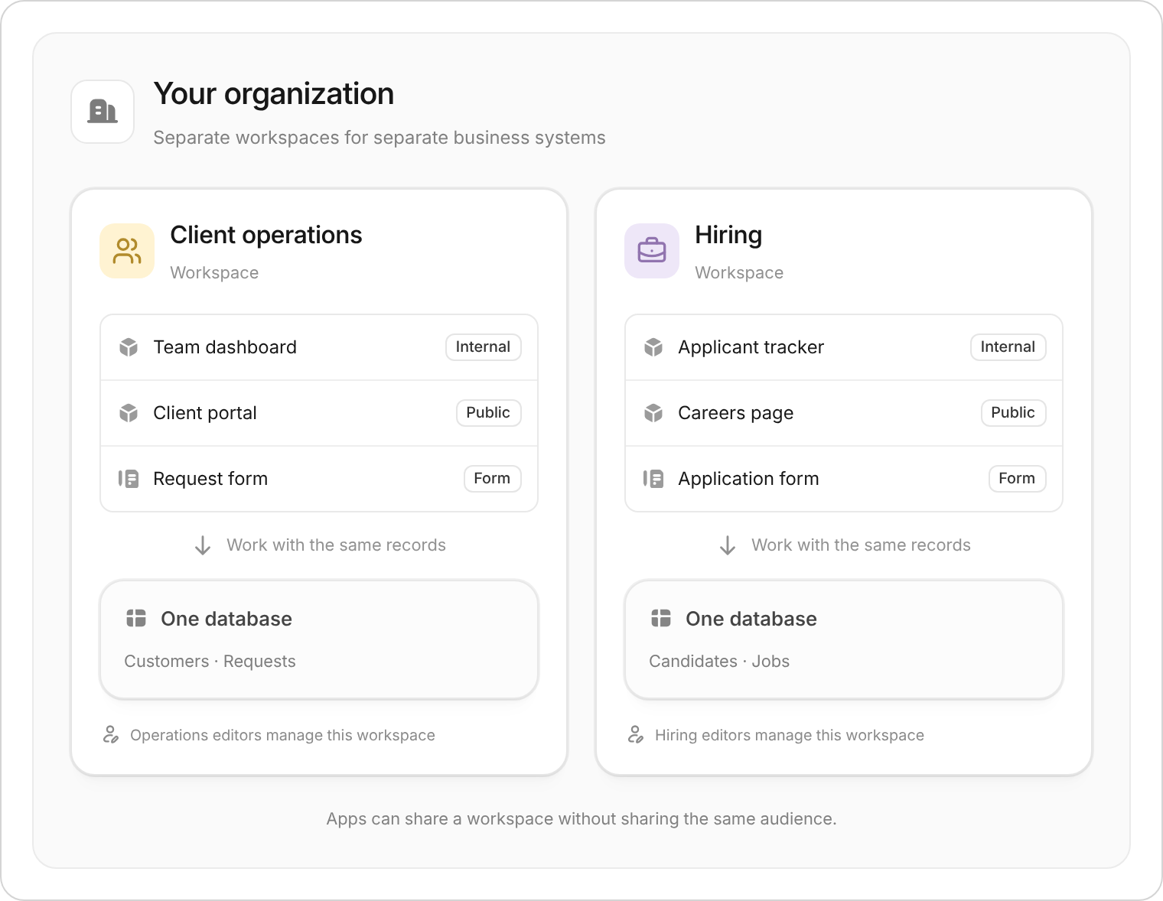Click the Form badge on Application form

point(1018,479)
